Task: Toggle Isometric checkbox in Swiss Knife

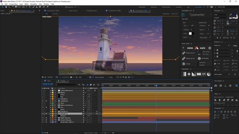Action: 198,63
